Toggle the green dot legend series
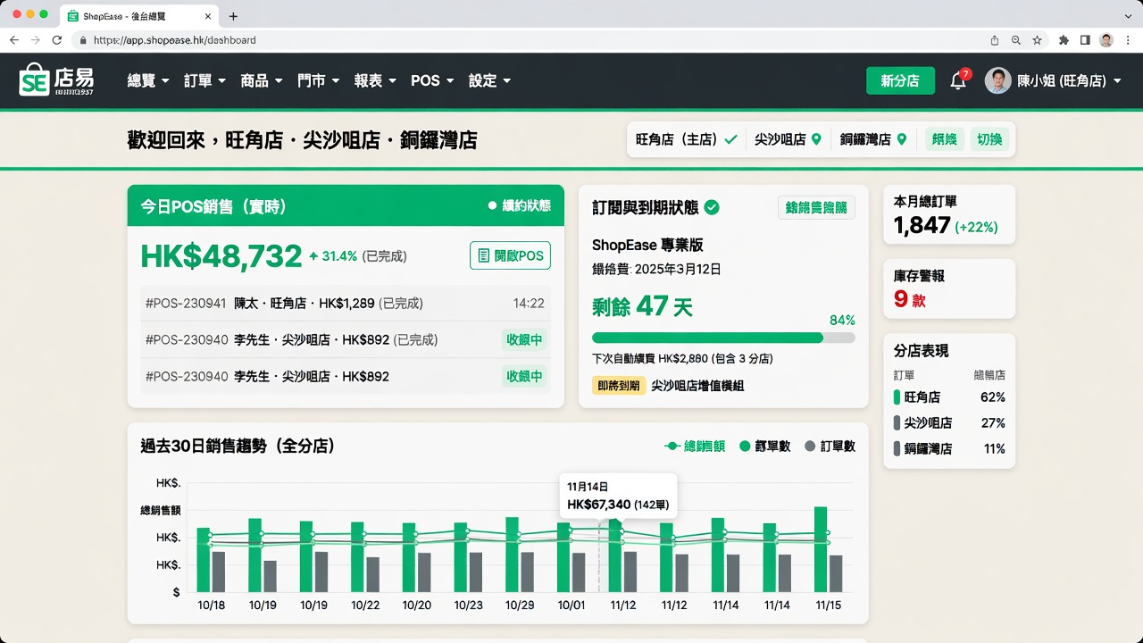 [764, 446]
